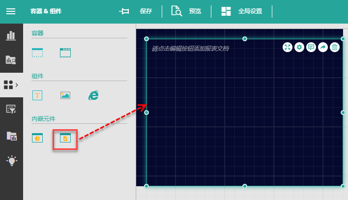Open the folder chart sidebar tab
This screenshot has height=200, width=348.
pyautogui.click(x=11, y=60)
